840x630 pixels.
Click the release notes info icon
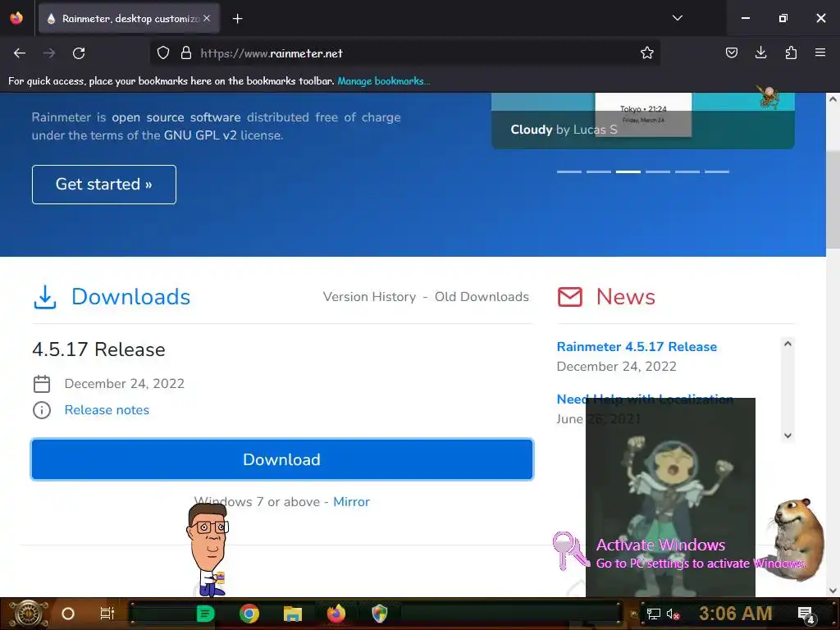pyautogui.click(x=42, y=410)
